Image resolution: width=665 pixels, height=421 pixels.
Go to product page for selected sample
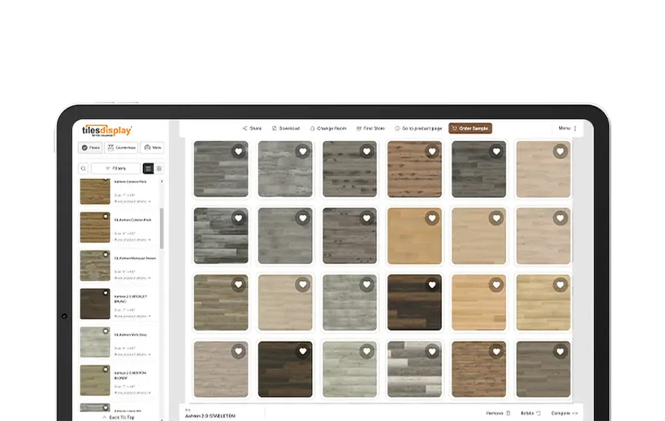(x=417, y=128)
